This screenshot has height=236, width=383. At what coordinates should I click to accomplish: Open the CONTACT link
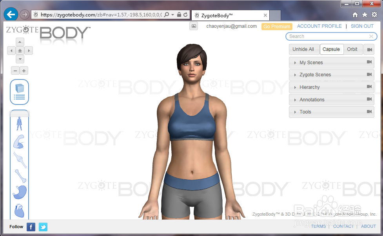[x=343, y=226]
